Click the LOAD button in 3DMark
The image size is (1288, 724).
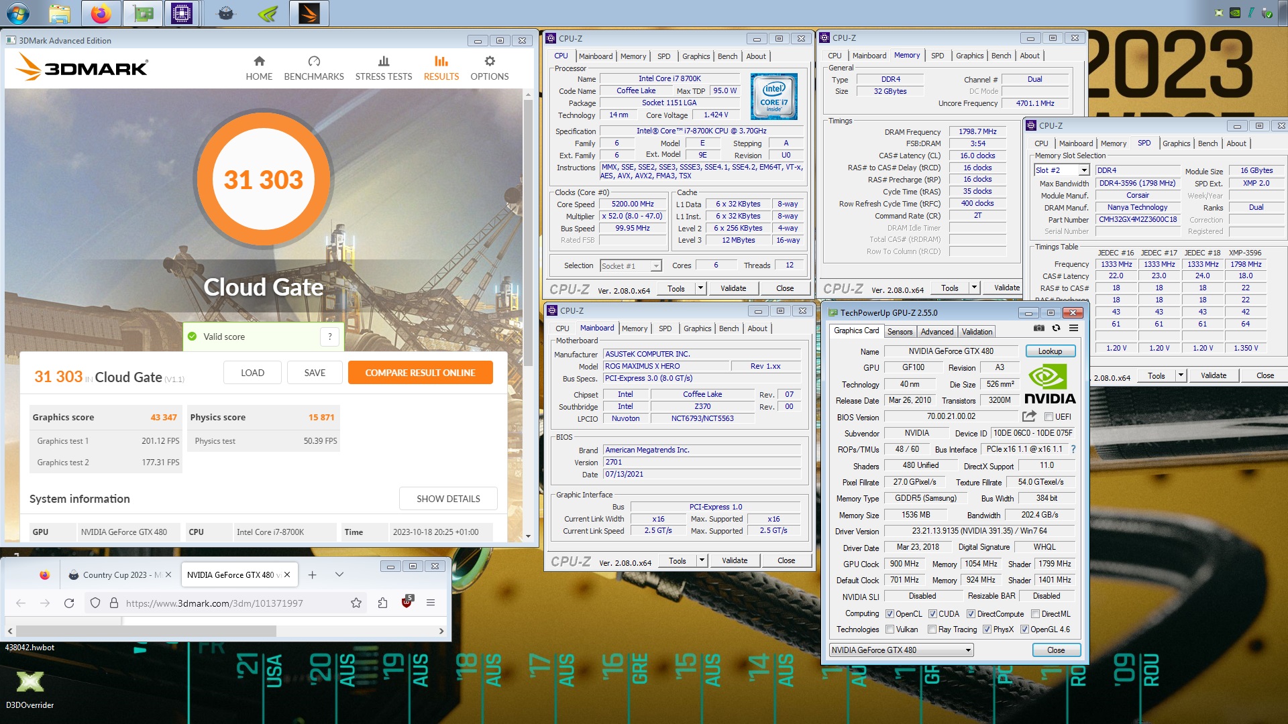click(252, 373)
